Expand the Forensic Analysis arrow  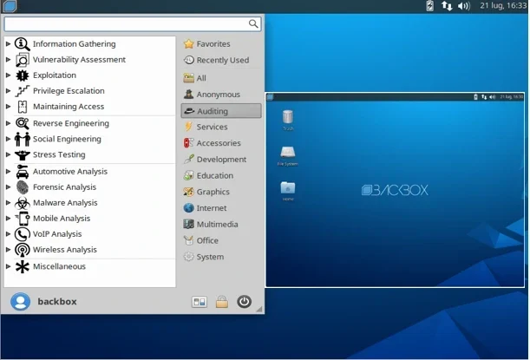pos(8,187)
